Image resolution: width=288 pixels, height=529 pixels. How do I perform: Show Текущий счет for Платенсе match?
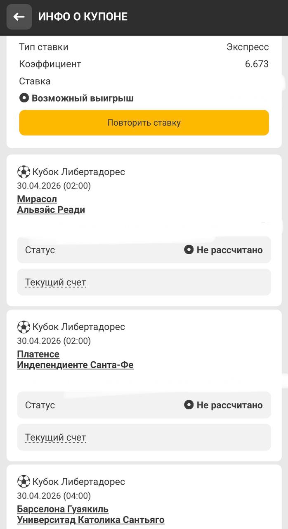(56, 438)
